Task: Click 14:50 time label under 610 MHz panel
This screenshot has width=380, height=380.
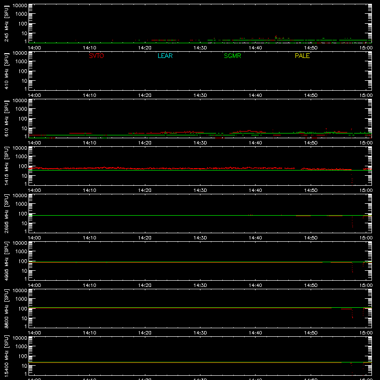Action: click(311, 143)
